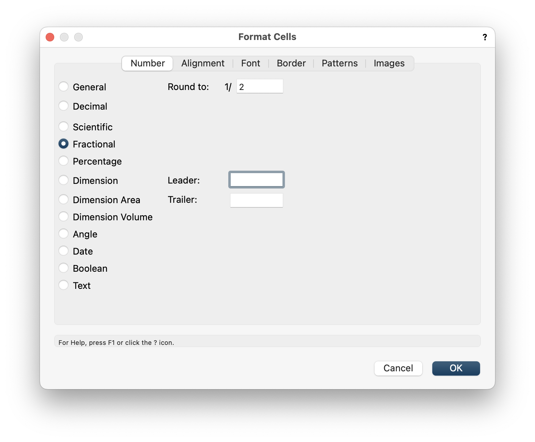Confirm with the OK button
Screen dimensions: 535x442
click(x=456, y=368)
